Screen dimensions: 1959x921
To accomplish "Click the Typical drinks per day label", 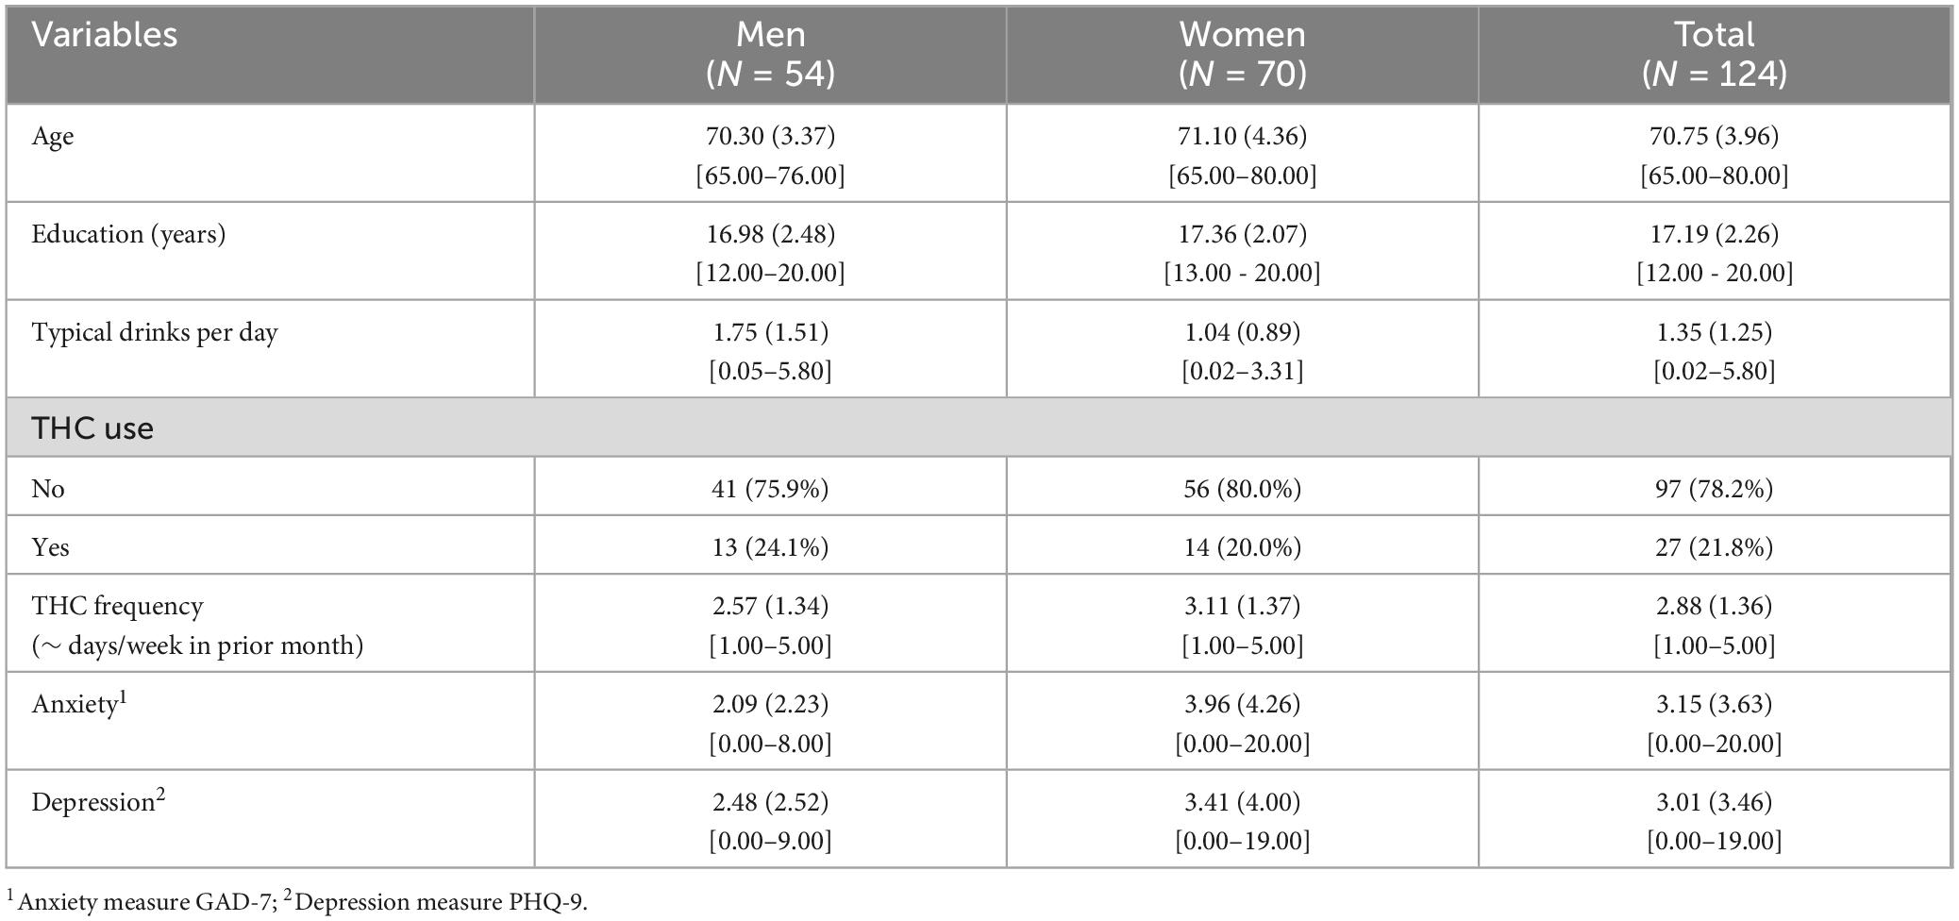I will (155, 332).
